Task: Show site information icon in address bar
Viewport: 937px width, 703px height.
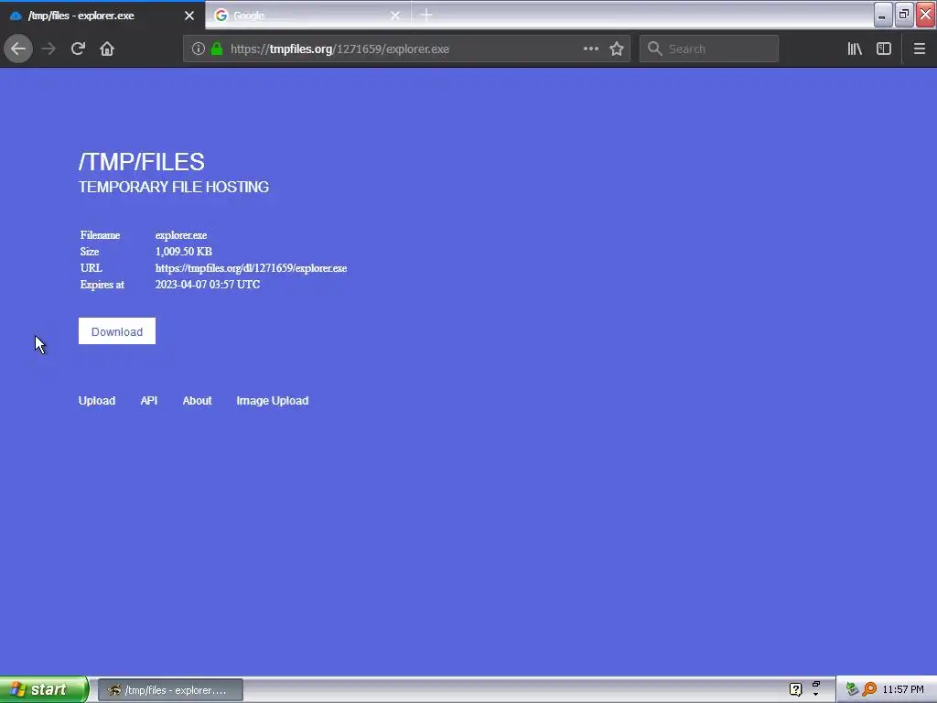Action: [199, 49]
